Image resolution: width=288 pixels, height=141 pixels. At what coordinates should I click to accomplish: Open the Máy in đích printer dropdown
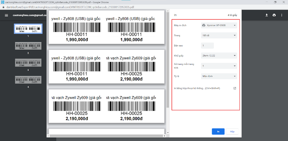click(219, 25)
